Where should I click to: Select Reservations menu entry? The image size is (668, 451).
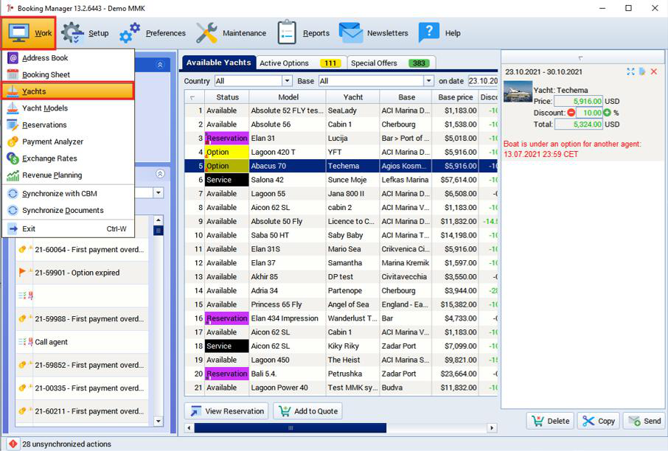[x=68, y=125]
